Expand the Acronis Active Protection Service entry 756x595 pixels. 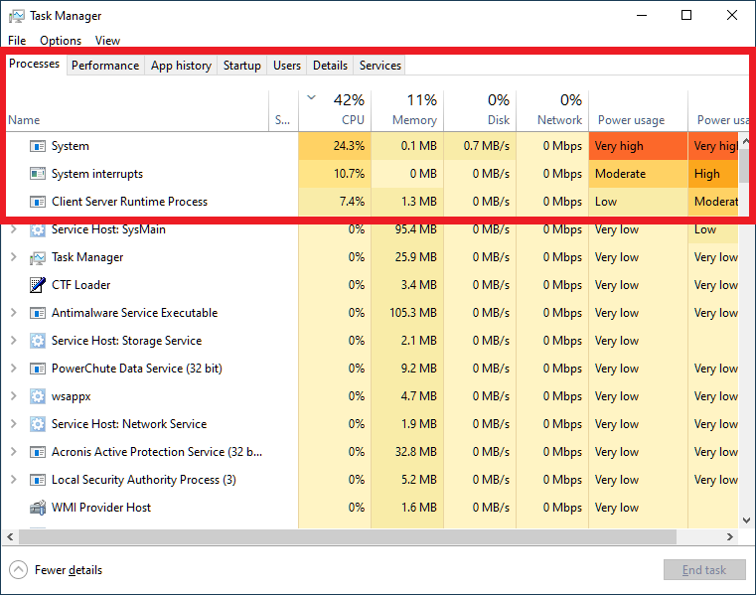pyautogui.click(x=13, y=452)
